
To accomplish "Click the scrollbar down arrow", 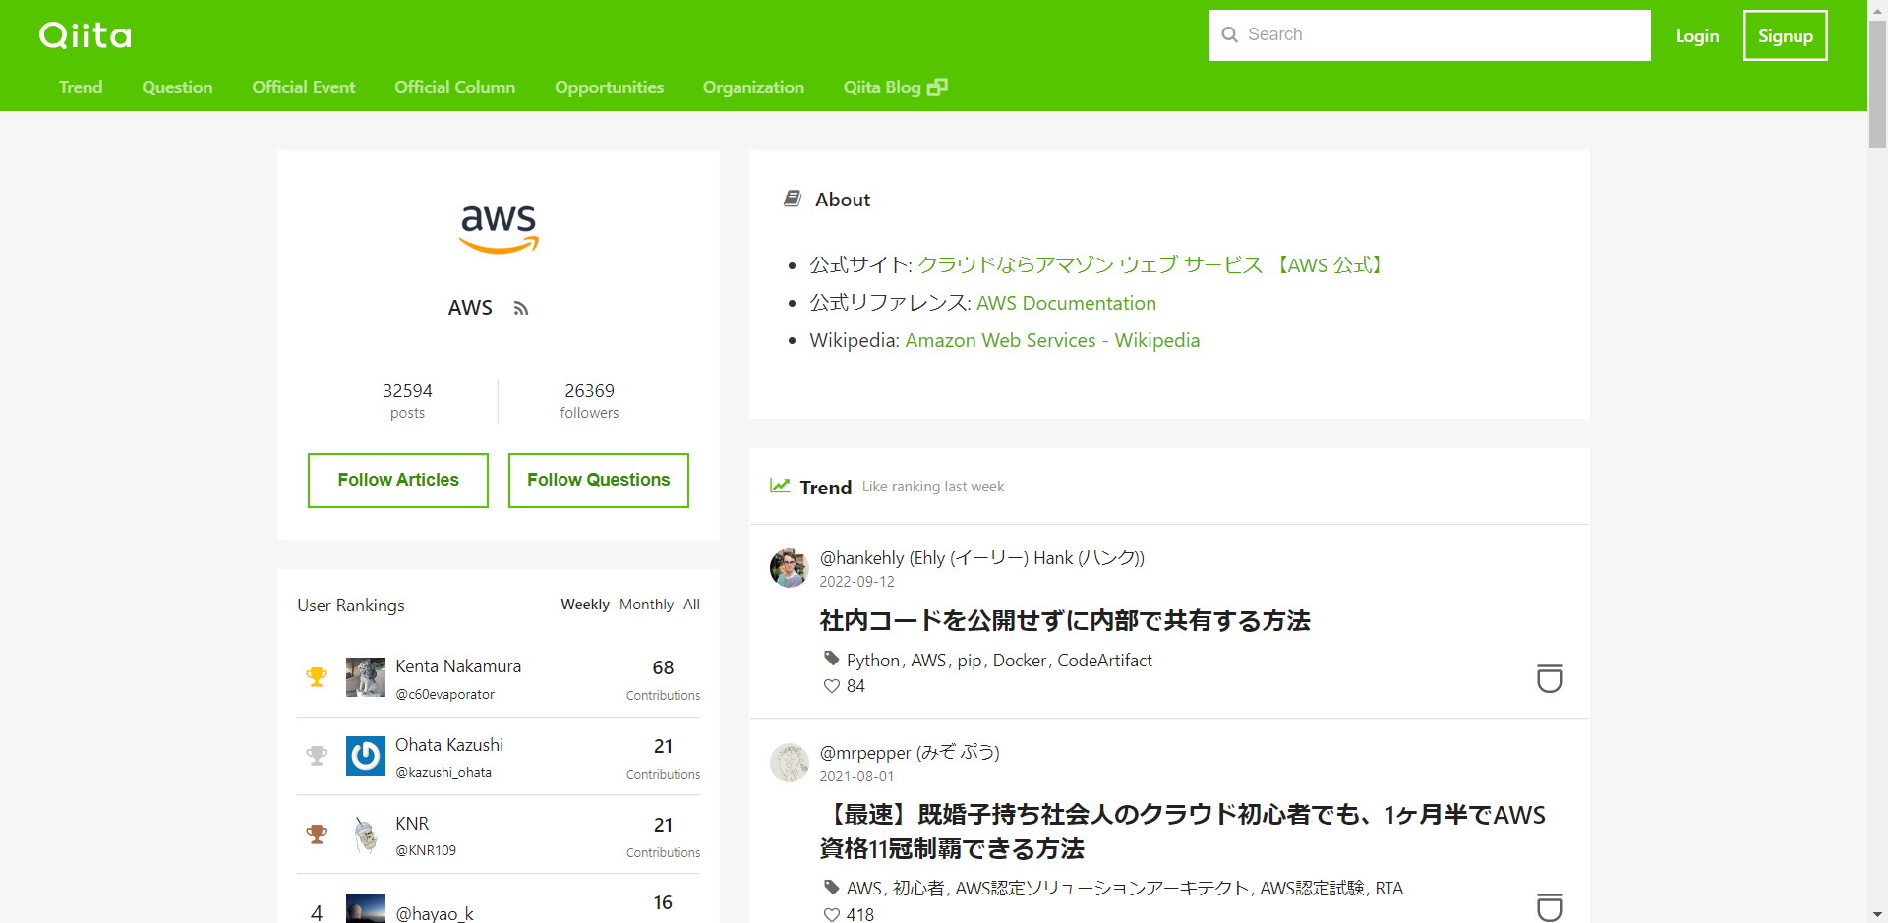I will (1877, 914).
